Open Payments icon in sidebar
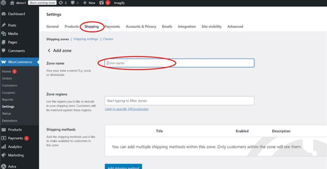Viewport: 327px width, 169px height. [x=3, y=138]
